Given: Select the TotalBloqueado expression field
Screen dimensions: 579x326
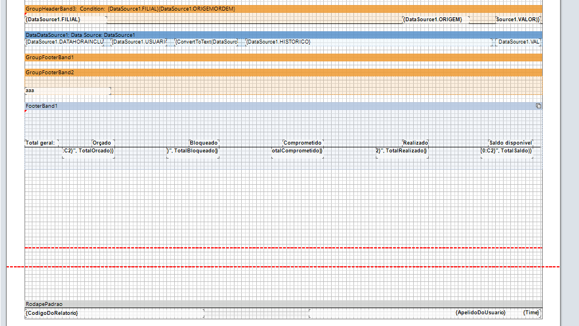Looking at the screenshot, I should [x=193, y=153].
